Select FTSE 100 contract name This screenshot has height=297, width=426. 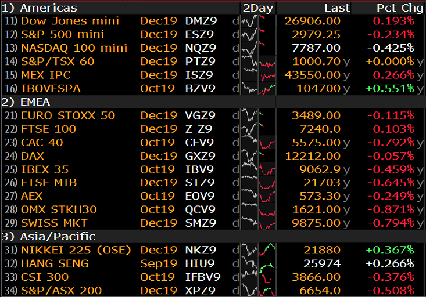pos(48,129)
